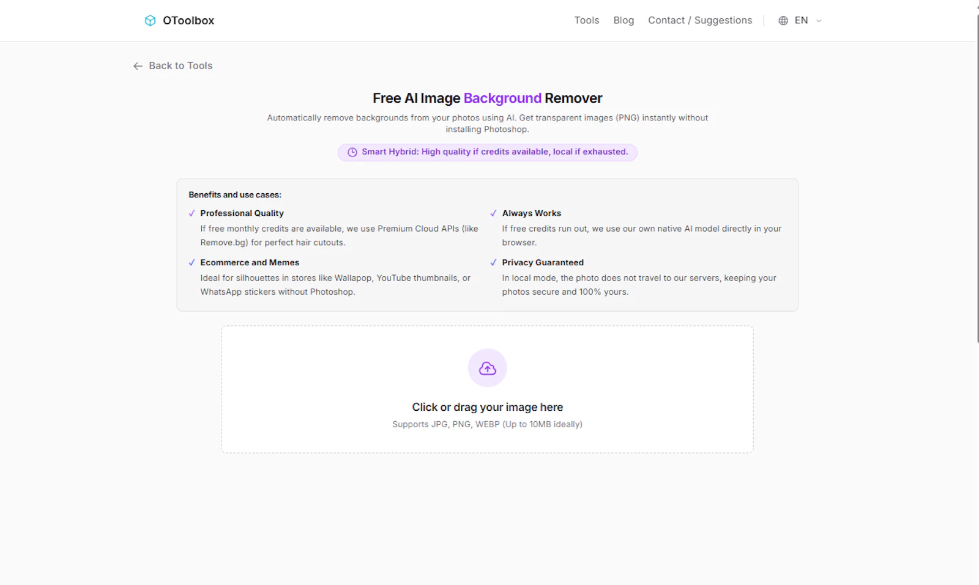This screenshot has height=585, width=979.
Task: Go to the Blog page
Action: pos(624,20)
